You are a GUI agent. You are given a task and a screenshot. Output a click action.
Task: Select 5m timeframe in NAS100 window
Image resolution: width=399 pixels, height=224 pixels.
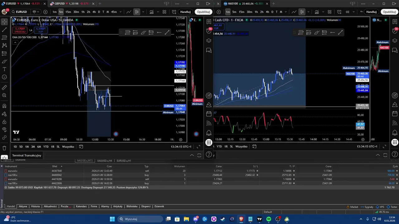[234, 12]
